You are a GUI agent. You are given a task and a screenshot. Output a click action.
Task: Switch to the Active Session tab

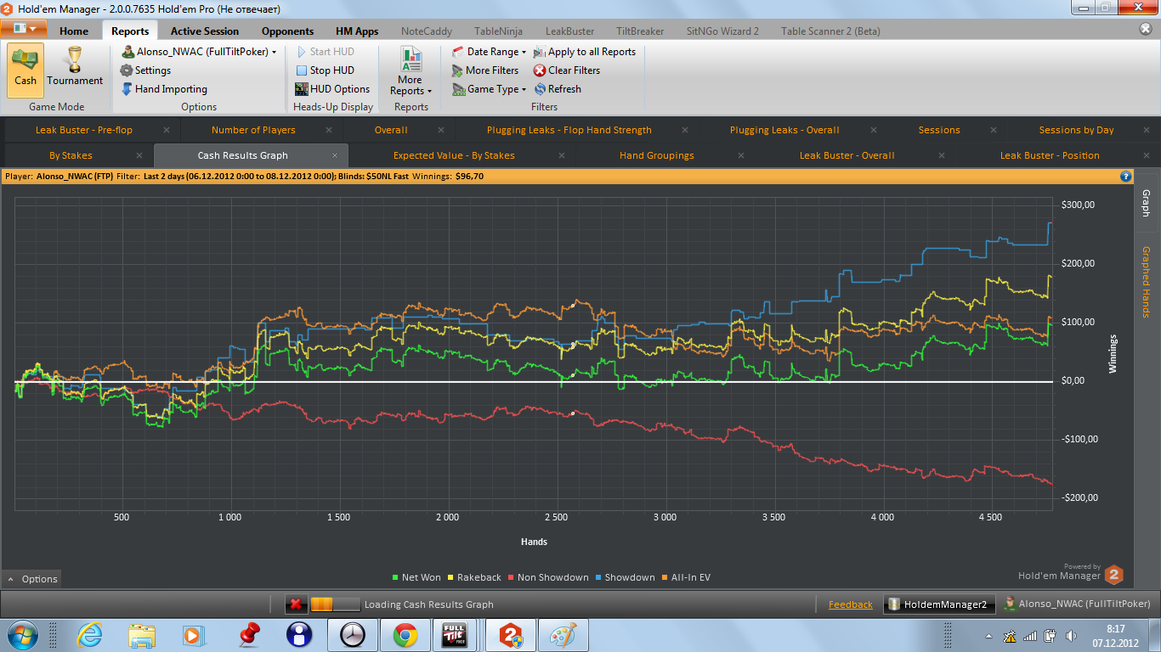[x=205, y=31]
